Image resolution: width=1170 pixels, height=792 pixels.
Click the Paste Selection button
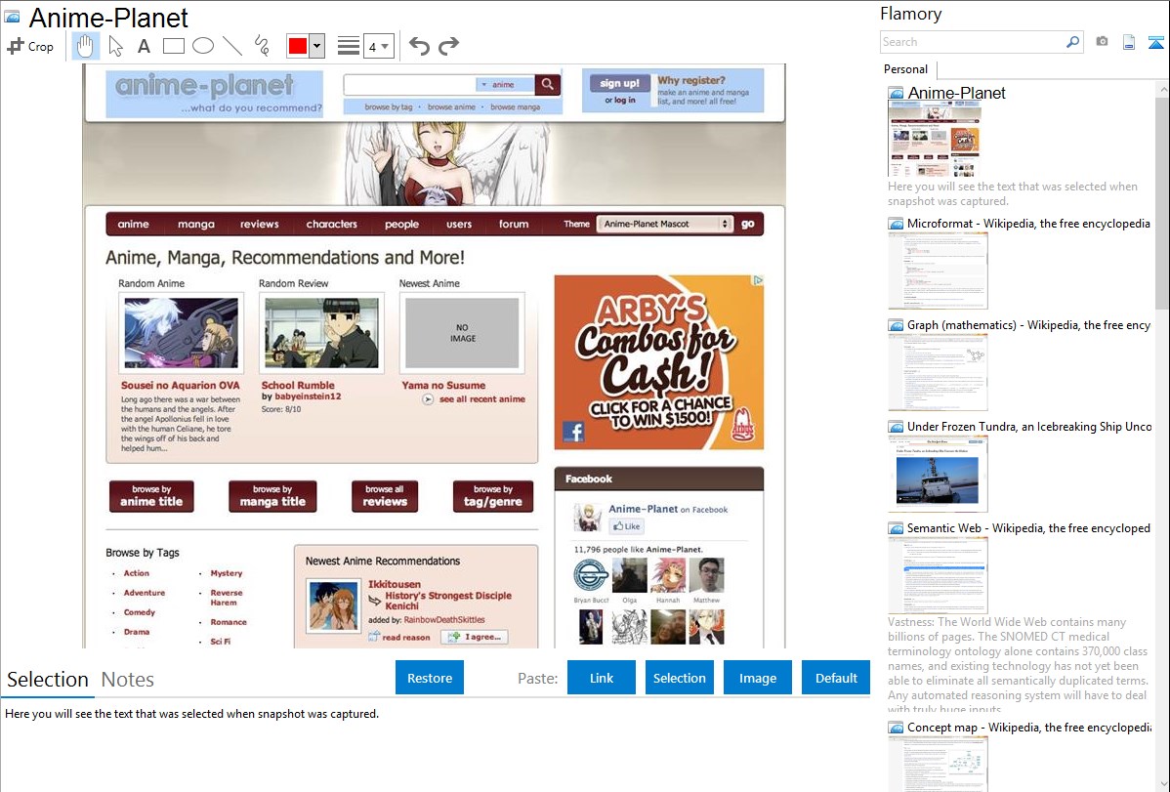pos(679,678)
